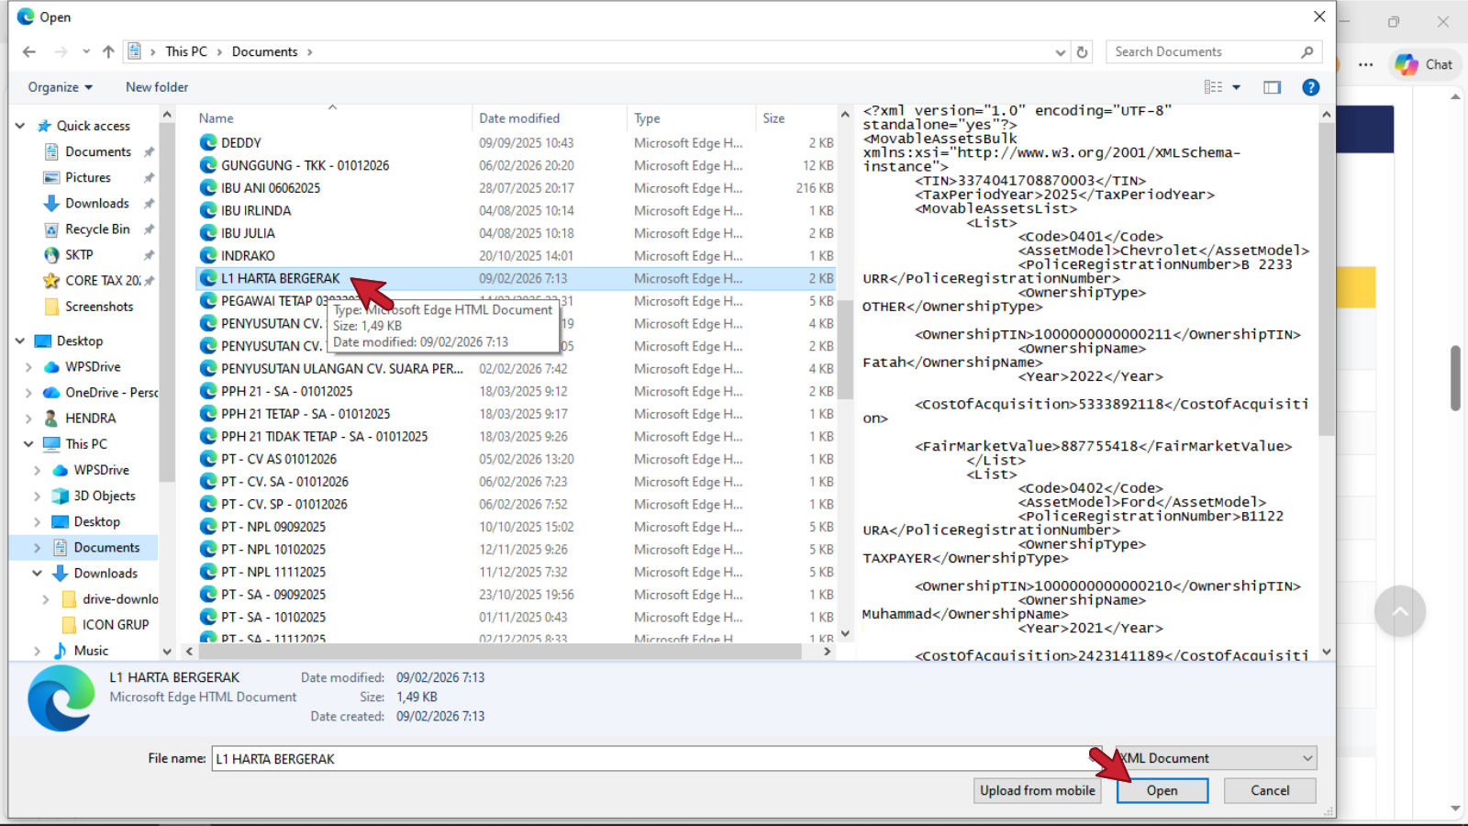
Task: Collapse the Quick access section
Action: pos(20,126)
